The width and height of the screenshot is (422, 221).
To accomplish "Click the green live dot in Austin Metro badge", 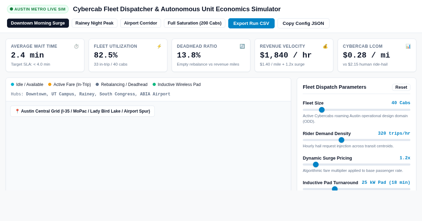I will (12, 9).
